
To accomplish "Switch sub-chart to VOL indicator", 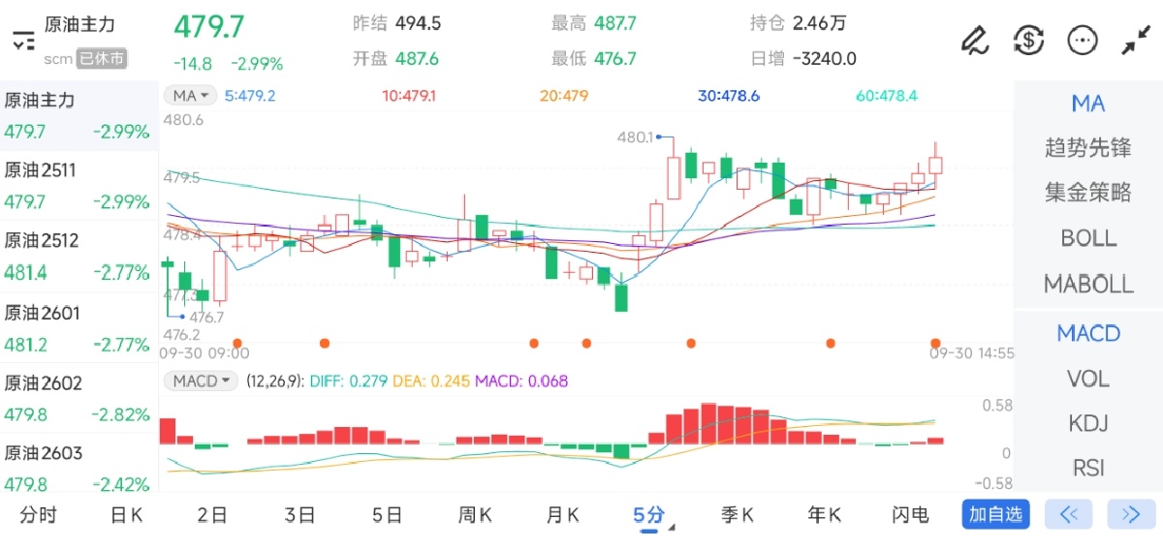I will 1087,379.
